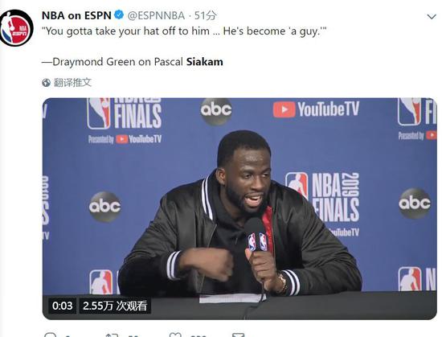Click the bold Siakam keyword
This screenshot has width=442, height=337.
204,61
